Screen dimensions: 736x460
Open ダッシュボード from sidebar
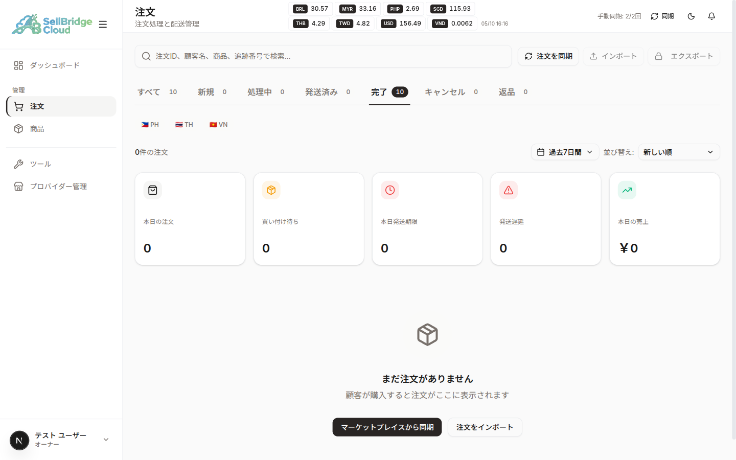[61, 65]
